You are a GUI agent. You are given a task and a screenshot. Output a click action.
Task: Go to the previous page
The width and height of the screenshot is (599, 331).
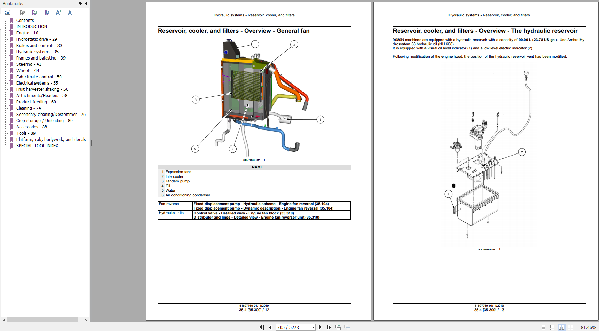(x=270, y=328)
